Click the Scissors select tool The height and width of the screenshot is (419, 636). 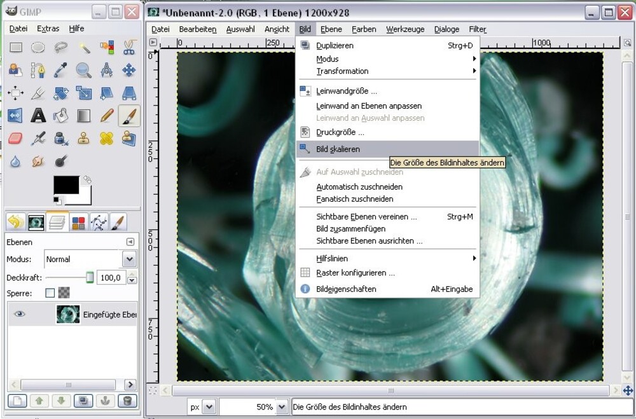[x=129, y=47]
